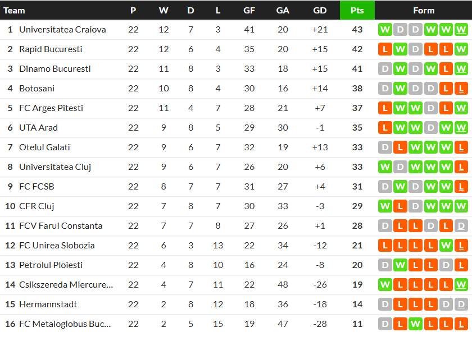Click CFR Cluj's loss form badge

(400, 206)
